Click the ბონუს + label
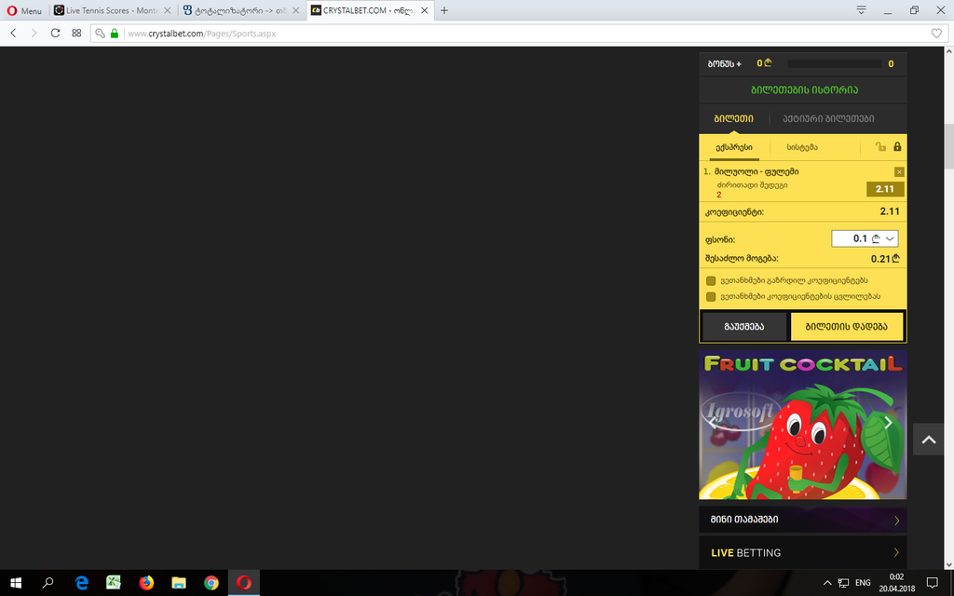 725,64
